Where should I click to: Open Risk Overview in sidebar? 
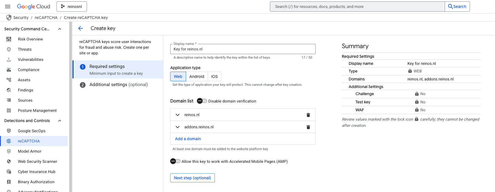coord(30,39)
